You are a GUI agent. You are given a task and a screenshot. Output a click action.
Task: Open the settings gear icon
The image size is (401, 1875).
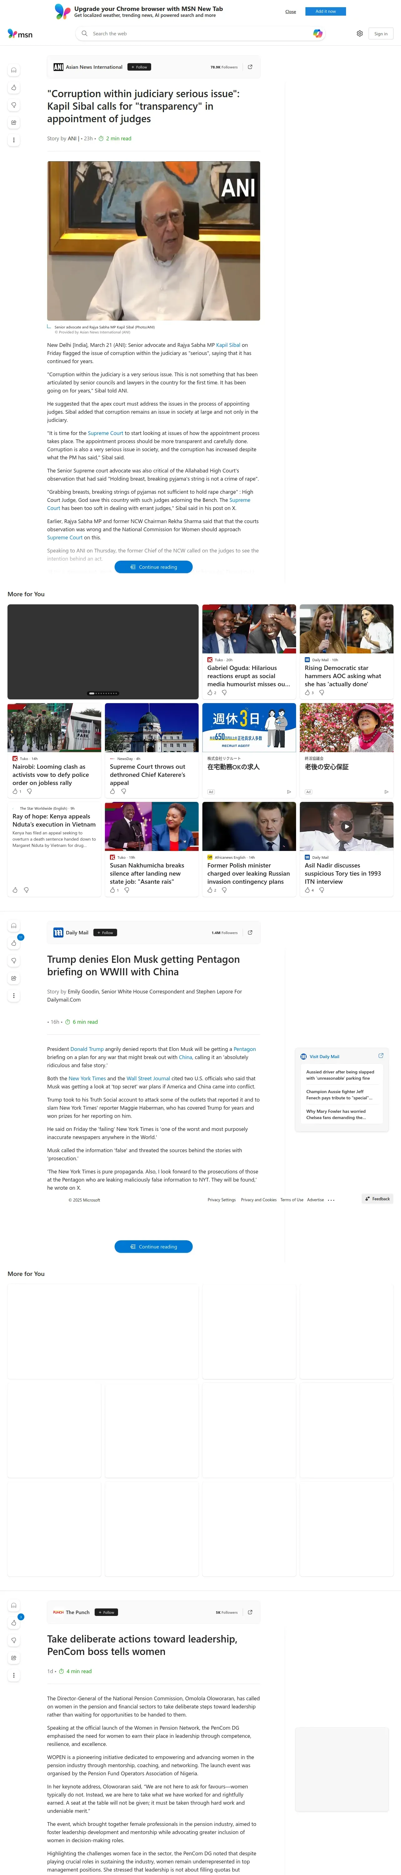point(359,33)
